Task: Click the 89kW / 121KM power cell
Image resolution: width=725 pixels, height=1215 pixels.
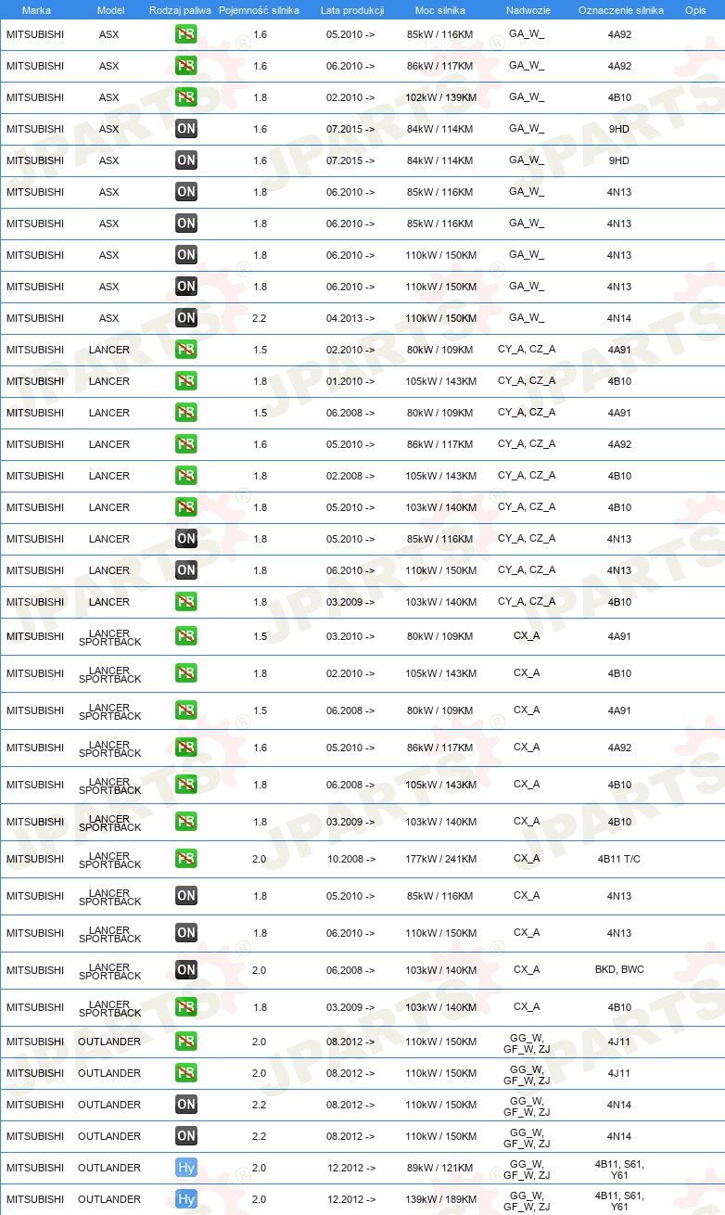Action: click(440, 1168)
